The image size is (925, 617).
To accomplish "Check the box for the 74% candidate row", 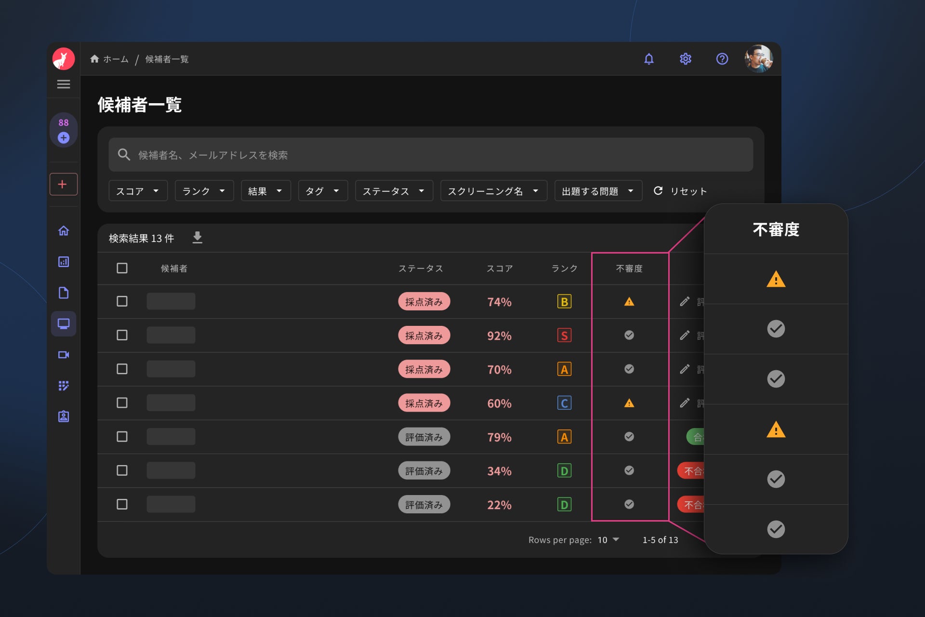I will click(122, 301).
